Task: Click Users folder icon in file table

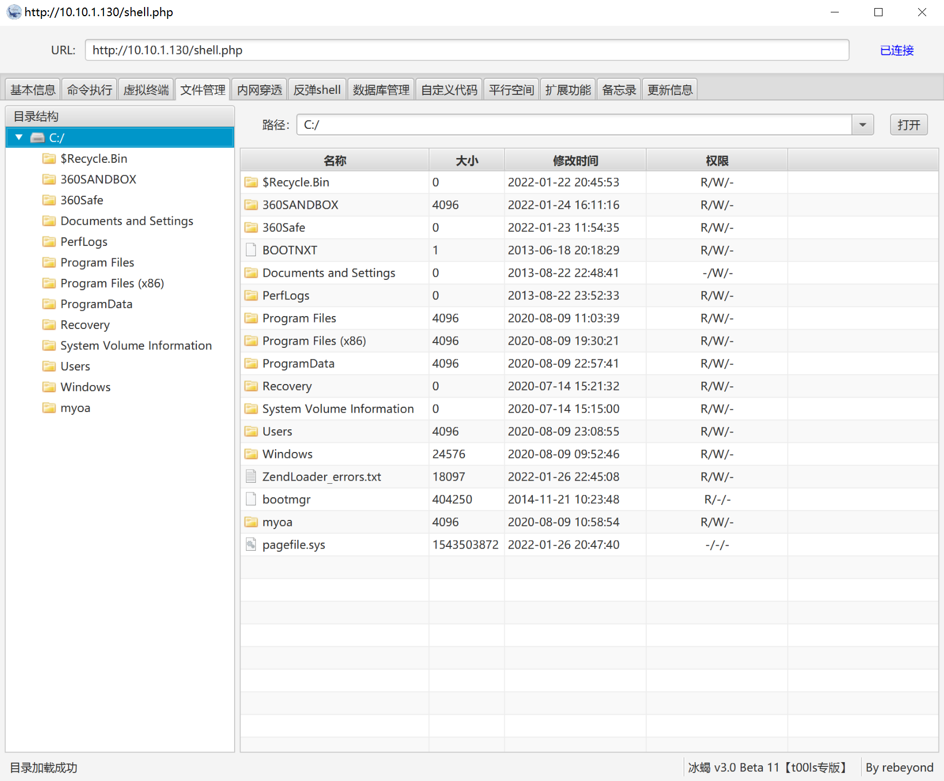Action: pyautogui.click(x=251, y=431)
